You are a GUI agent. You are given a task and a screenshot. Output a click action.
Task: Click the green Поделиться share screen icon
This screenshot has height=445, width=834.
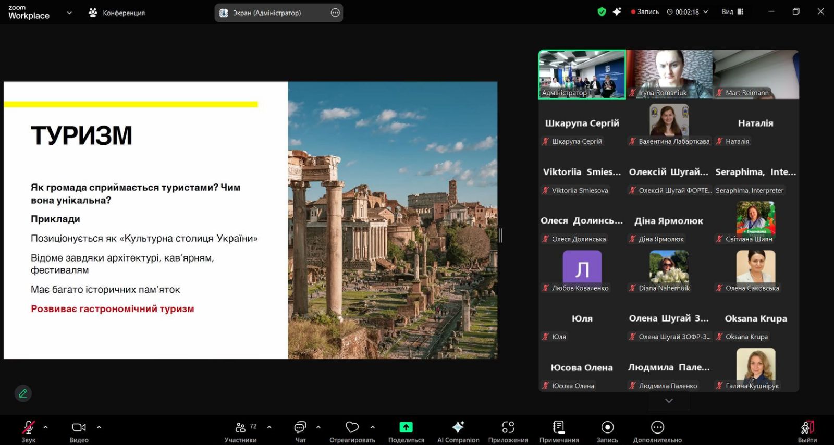tap(406, 427)
